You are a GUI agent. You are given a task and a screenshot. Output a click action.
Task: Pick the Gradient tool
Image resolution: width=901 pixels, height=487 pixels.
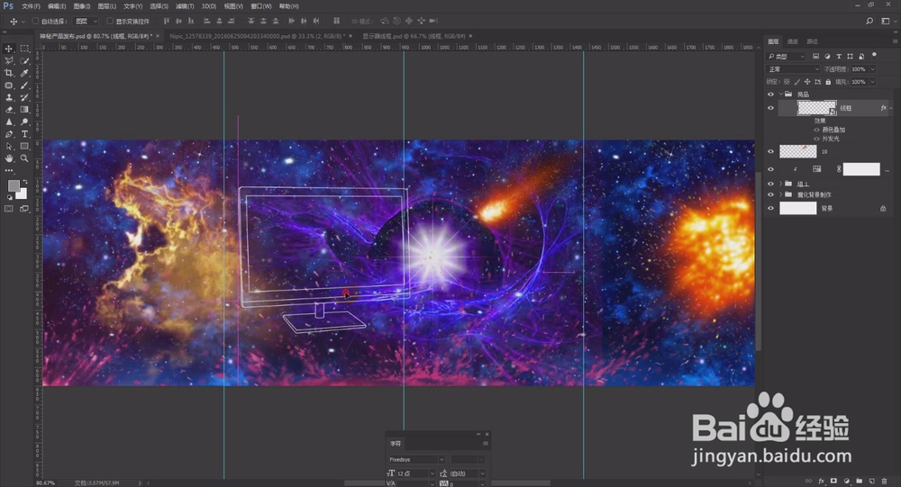(24, 110)
